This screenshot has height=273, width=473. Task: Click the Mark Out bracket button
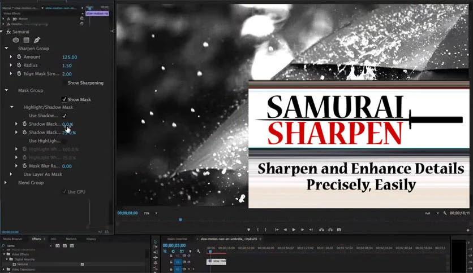click(x=265, y=230)
